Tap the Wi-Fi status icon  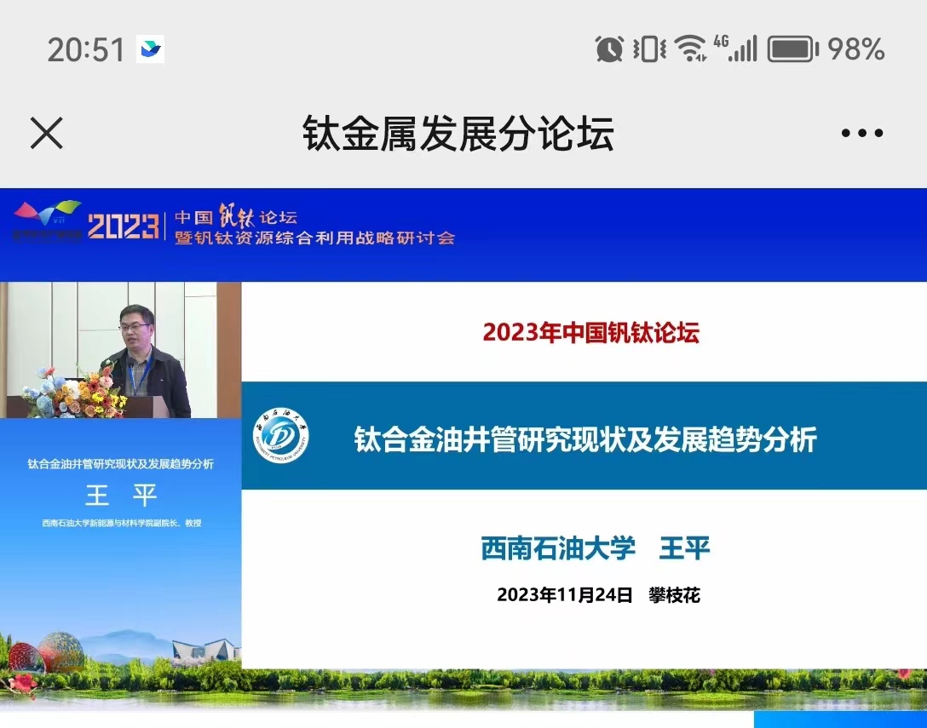(690, 49)
